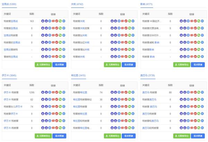The height and width of the screenshot is (142, 208).
Task: Click red rectangular icon in 贸易战特朗普 row
Action: coord(53,35)
